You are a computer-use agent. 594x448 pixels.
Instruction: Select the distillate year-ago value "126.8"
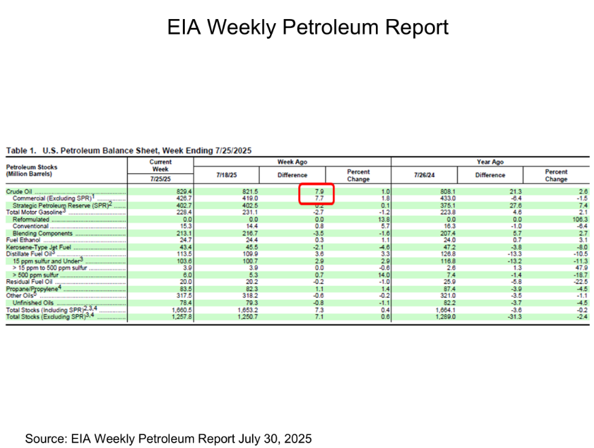(x=448, y=254)
